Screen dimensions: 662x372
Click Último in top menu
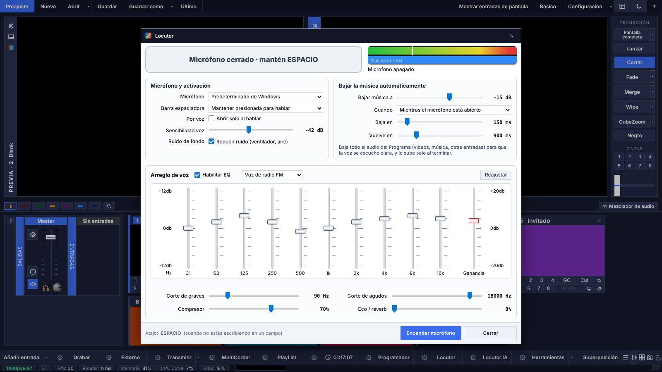tap(189, 6)
